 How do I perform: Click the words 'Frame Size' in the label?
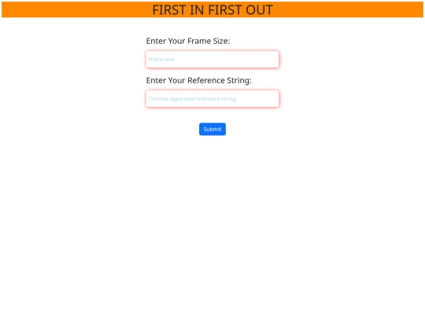point(207,41)
